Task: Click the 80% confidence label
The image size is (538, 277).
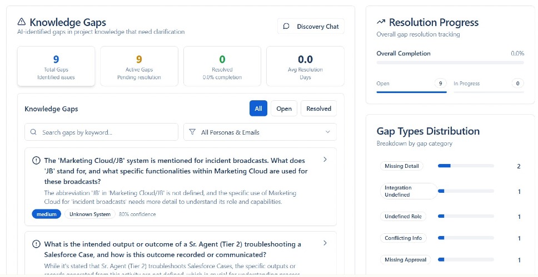Action: [x=137, y=214]
